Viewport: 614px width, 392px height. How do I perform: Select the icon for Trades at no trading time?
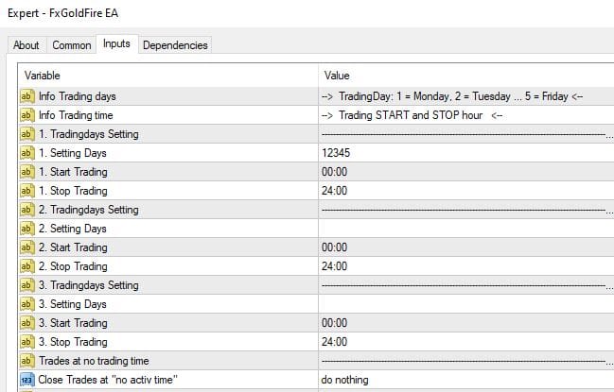click(x=26, y=360)
